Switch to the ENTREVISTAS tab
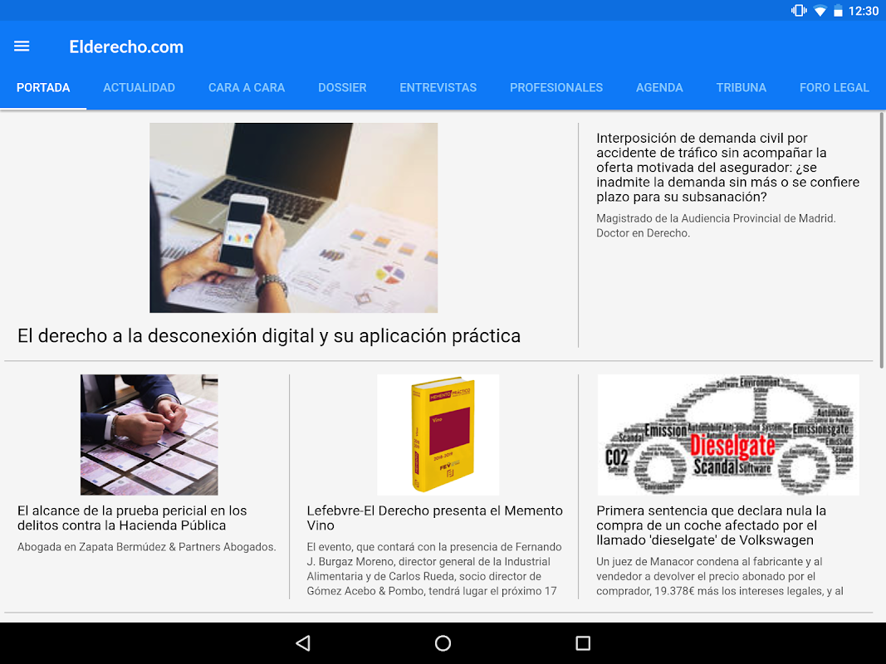 [x=438, y=88]
